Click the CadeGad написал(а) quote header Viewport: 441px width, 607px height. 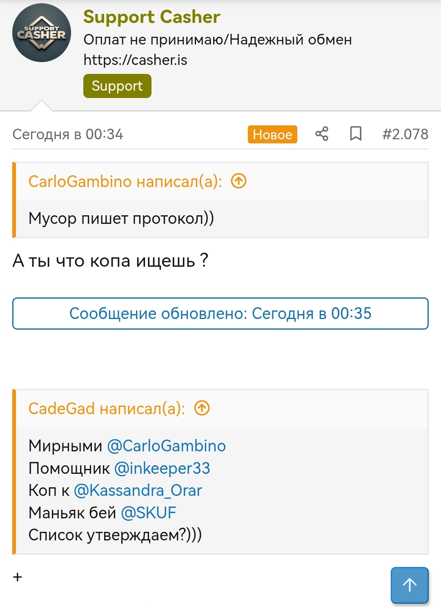[107, 408]
